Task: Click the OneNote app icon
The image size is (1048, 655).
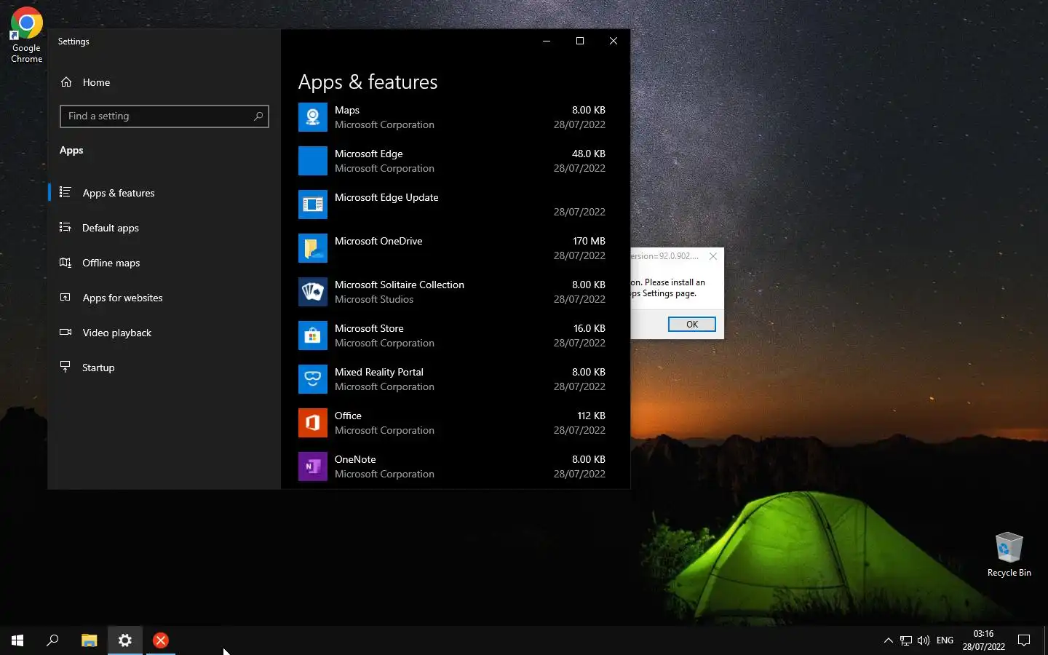Action: click(313, 467)
